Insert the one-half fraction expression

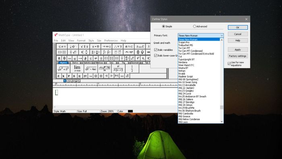pos(132,69)
